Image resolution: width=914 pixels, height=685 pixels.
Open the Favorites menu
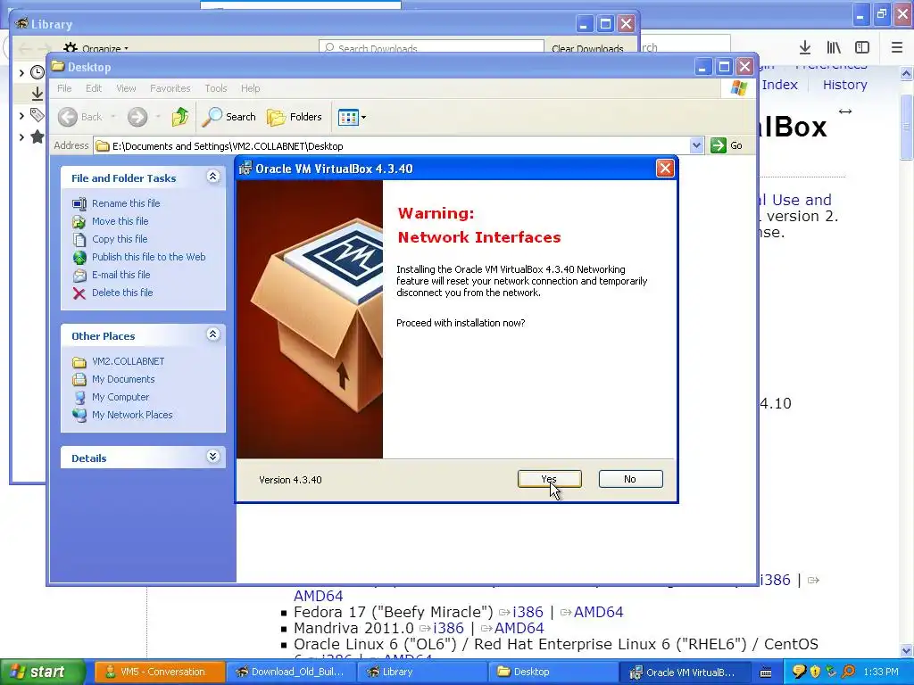pos(170,88)
